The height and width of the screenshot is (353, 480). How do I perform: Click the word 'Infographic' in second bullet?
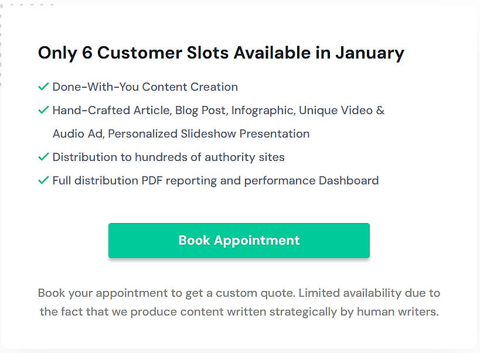tap(263, 111)
